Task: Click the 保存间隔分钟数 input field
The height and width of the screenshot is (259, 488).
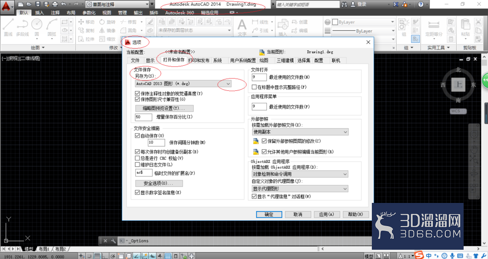Action: coord(156,142)
